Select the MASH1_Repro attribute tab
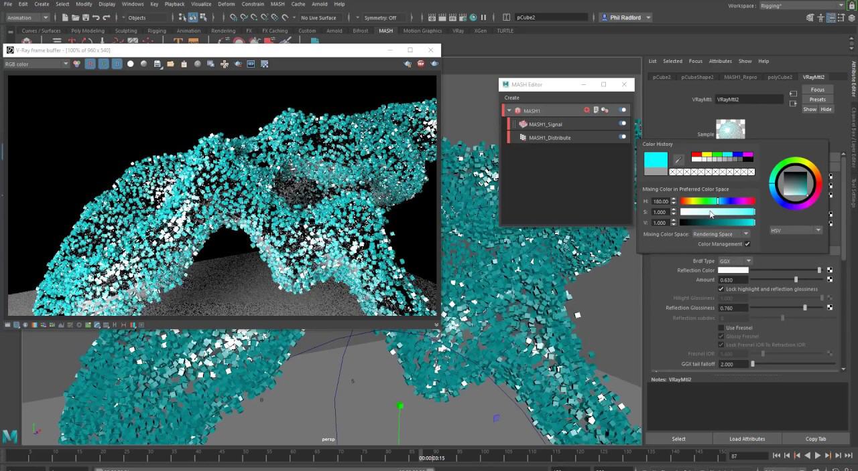Viewport: 858px width, 471px height. 741,77
